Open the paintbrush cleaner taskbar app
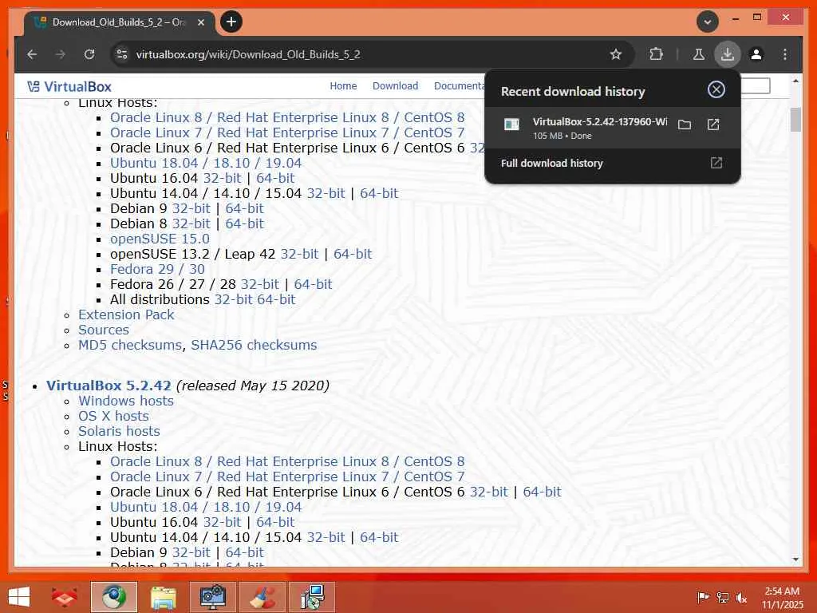This screenshot has width=817, height=613. coord(262,597)
